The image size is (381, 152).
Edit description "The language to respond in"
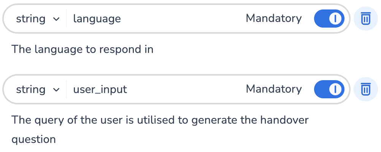(x=83, y=49)
